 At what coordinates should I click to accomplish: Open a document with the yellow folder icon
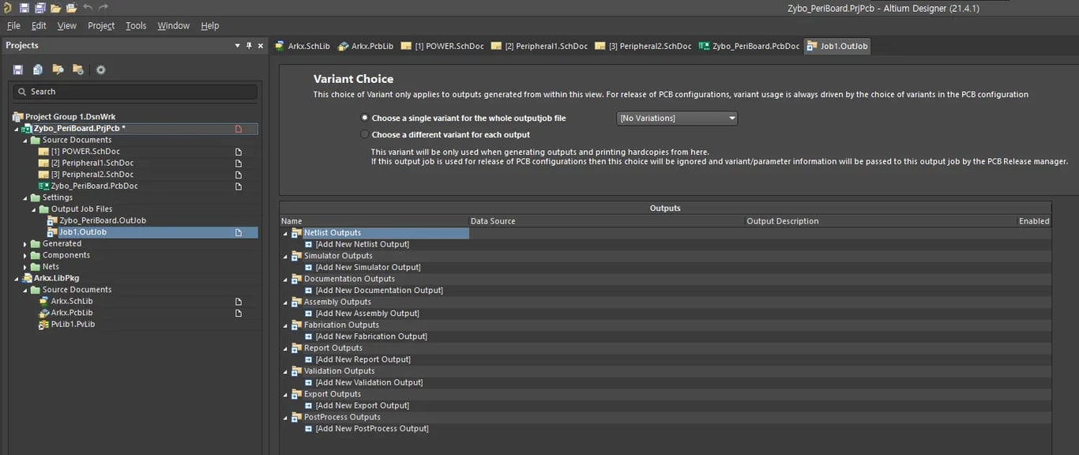click(x=56, y=8)
